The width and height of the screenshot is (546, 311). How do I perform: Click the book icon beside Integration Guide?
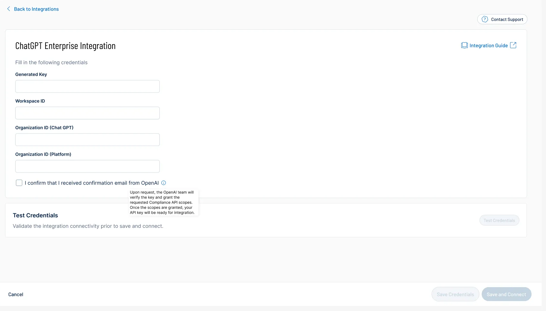[x=464, y=45]
